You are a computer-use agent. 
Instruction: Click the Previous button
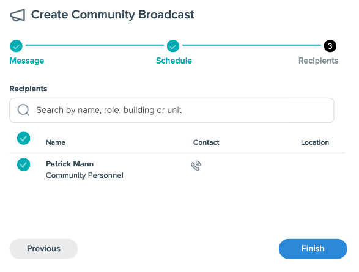[x=43, y=249]
